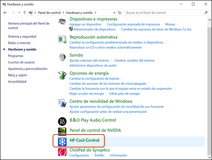The image size is (212, 160).
Task: Click the NVIDIA control panel icon
Action: 62,131
